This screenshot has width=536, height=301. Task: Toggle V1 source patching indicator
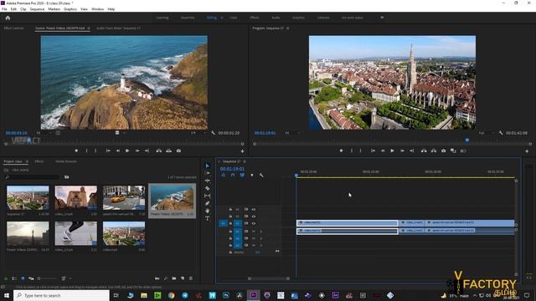click(223, 223)
